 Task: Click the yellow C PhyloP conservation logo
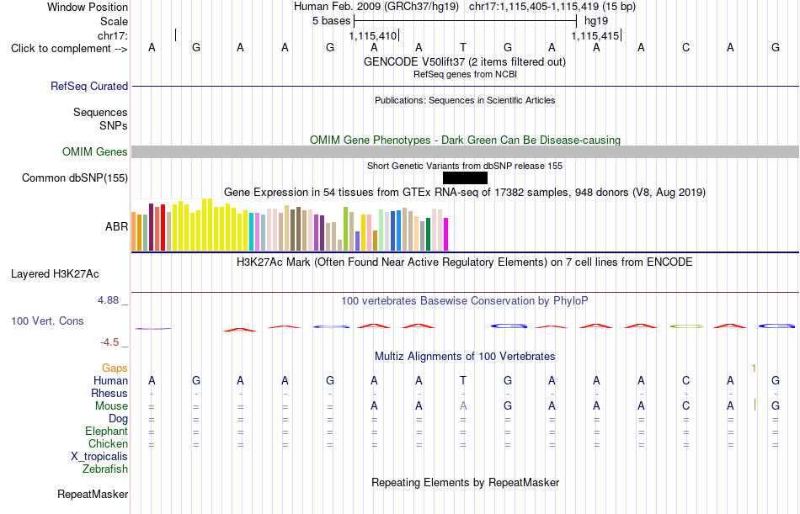686,326
